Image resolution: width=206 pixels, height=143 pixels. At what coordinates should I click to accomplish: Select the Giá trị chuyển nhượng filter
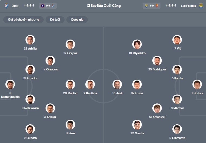(x=24, y=19)
